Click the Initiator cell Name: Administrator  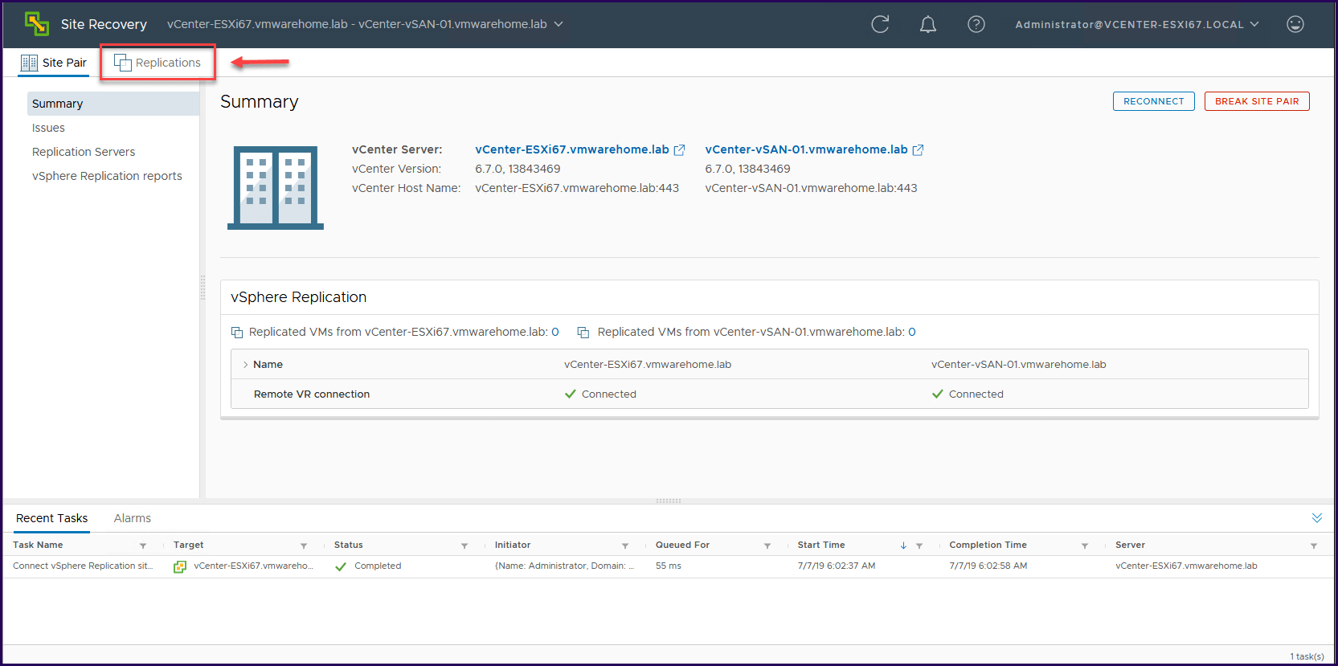565,566
